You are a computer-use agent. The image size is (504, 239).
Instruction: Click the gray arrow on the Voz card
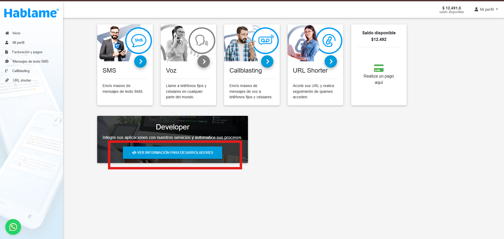pyautogui.click(x=204, y=62)
